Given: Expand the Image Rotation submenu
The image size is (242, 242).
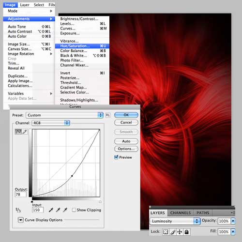Looking at the screenshot, I should pyautogui.click(x=29, y=54).
